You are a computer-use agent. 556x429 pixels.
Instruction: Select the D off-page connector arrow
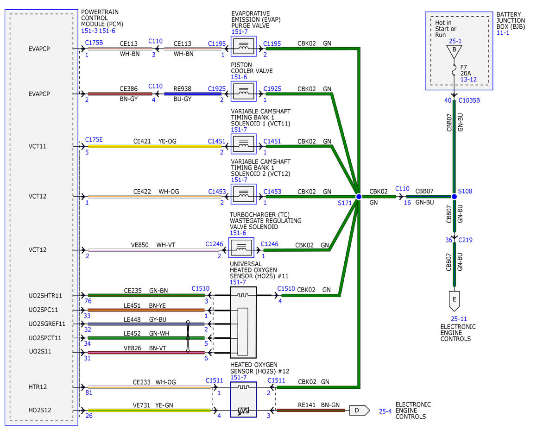tap(359, 410)
